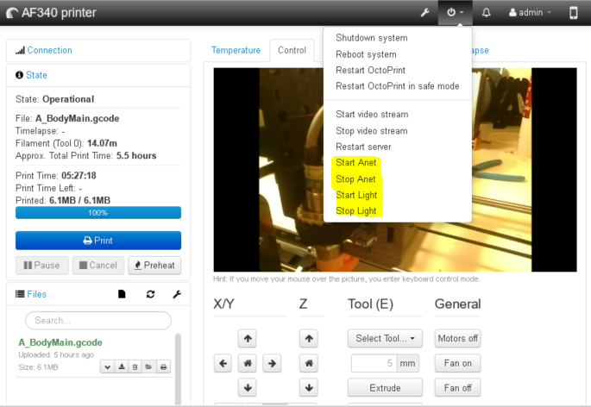The width and height of the screenshot is (591, 407).
Task: Click the Preheat button
Action: pos(154,266)
